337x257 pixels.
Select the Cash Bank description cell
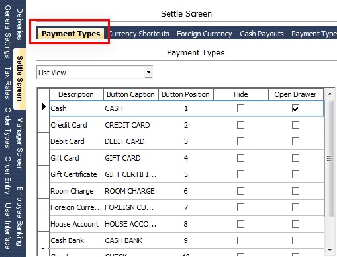[x=77, y=240]
